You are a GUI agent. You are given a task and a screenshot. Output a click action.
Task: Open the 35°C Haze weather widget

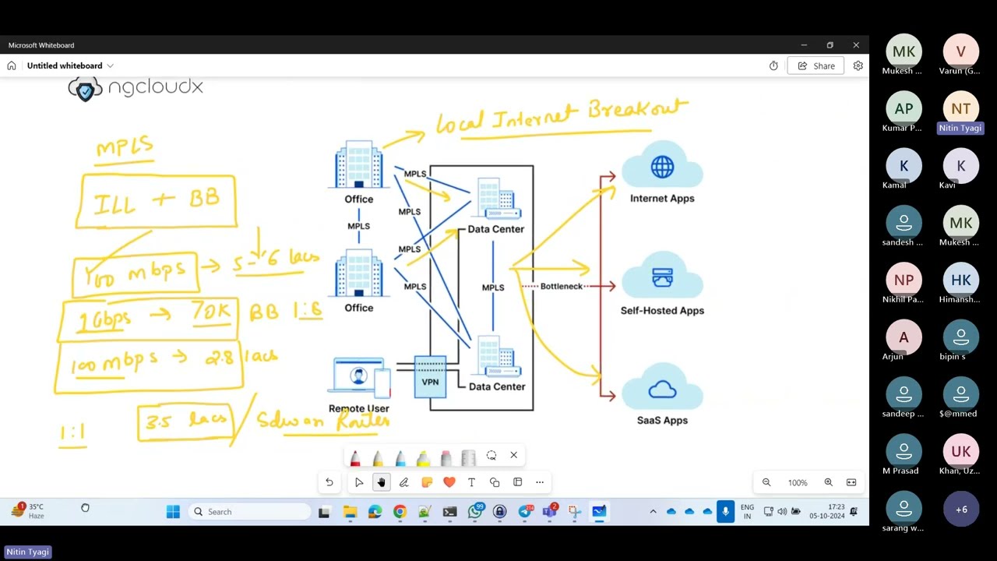point(28,511)
